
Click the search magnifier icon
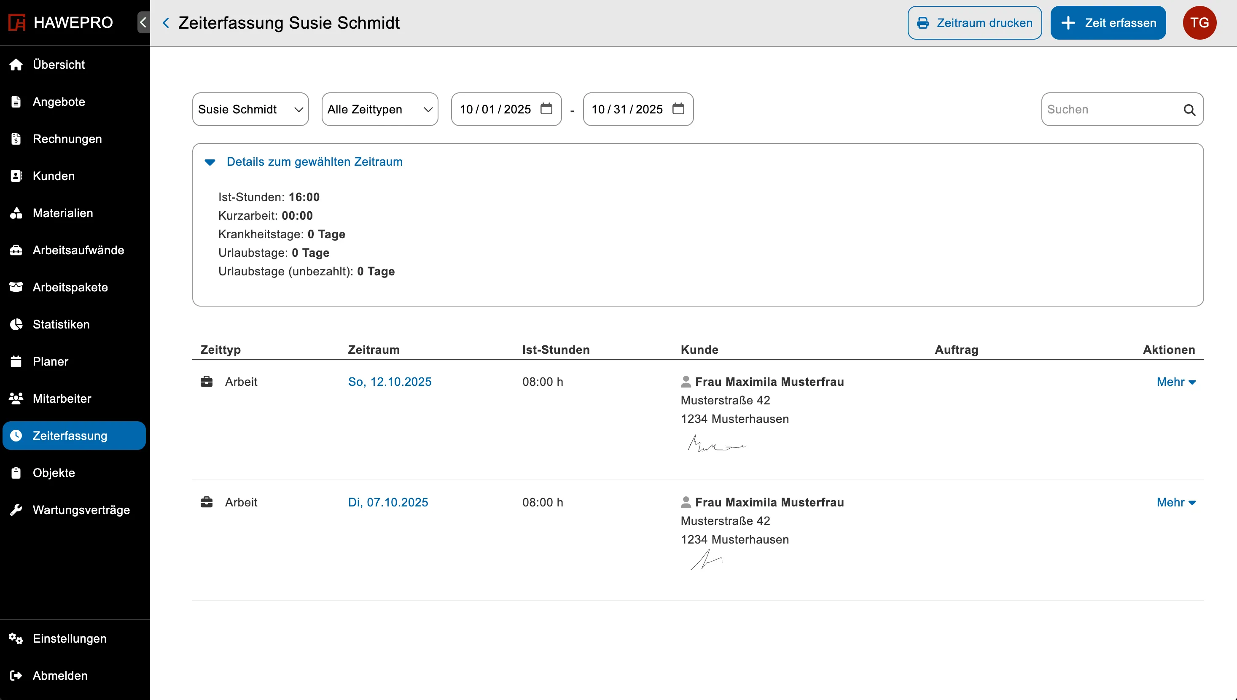click(1189, 110)
